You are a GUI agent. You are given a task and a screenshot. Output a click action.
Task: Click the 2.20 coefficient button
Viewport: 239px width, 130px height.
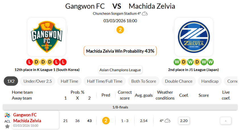point(184,121)
